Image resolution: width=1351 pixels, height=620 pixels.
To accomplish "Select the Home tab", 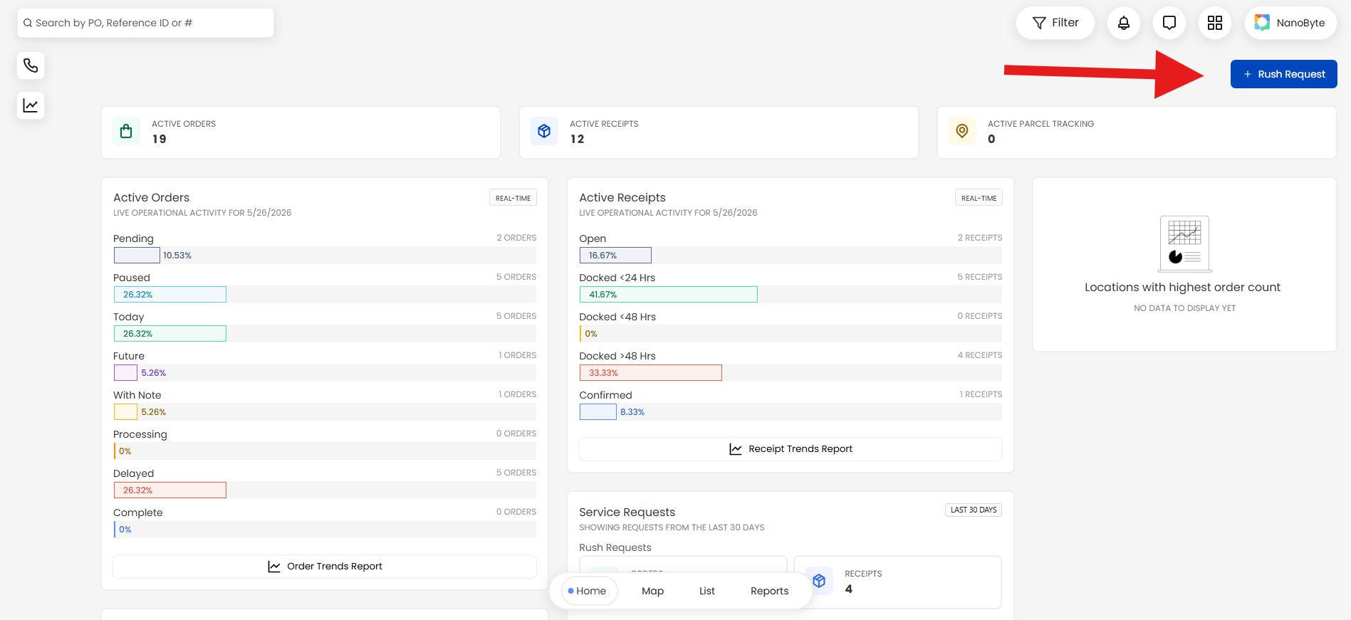I will (x=589, y=591).
